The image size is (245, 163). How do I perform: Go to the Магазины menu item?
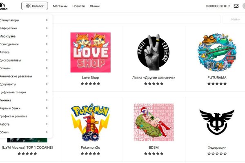(60, 6)
